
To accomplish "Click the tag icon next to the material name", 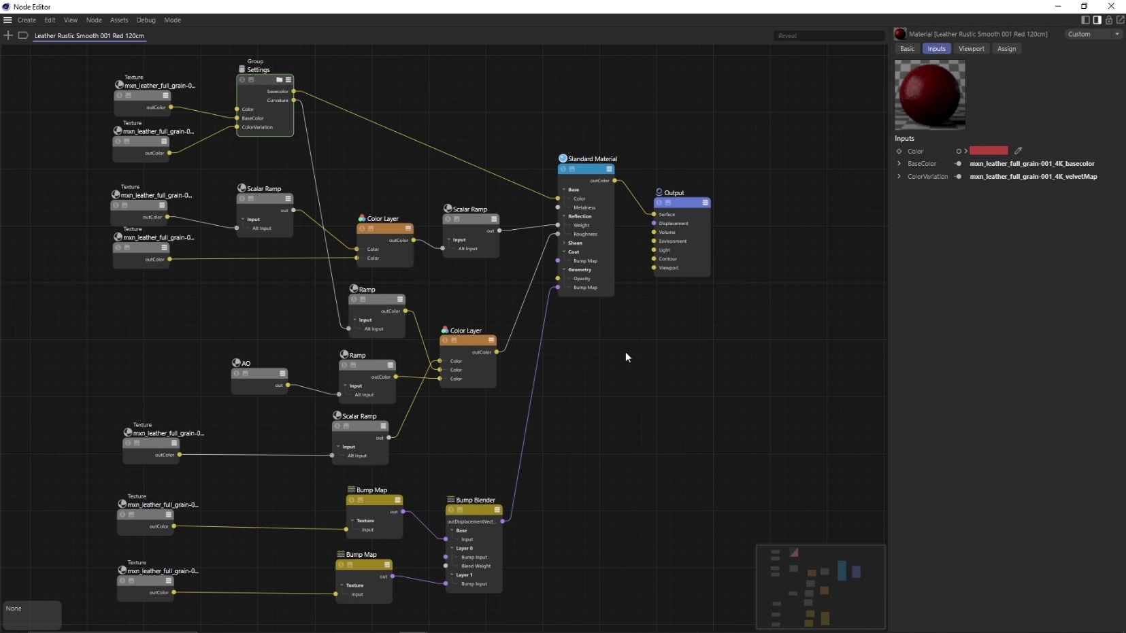I will pyautogui.click(x=22, y=35).
